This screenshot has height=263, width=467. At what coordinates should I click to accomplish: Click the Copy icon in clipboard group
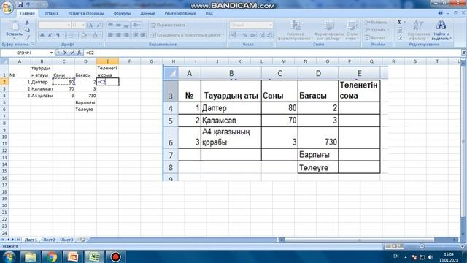tap(27, 30)
